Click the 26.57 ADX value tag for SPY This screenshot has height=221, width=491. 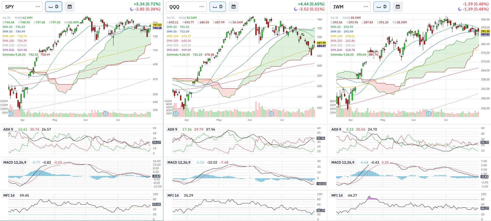[x=157, y=142]
